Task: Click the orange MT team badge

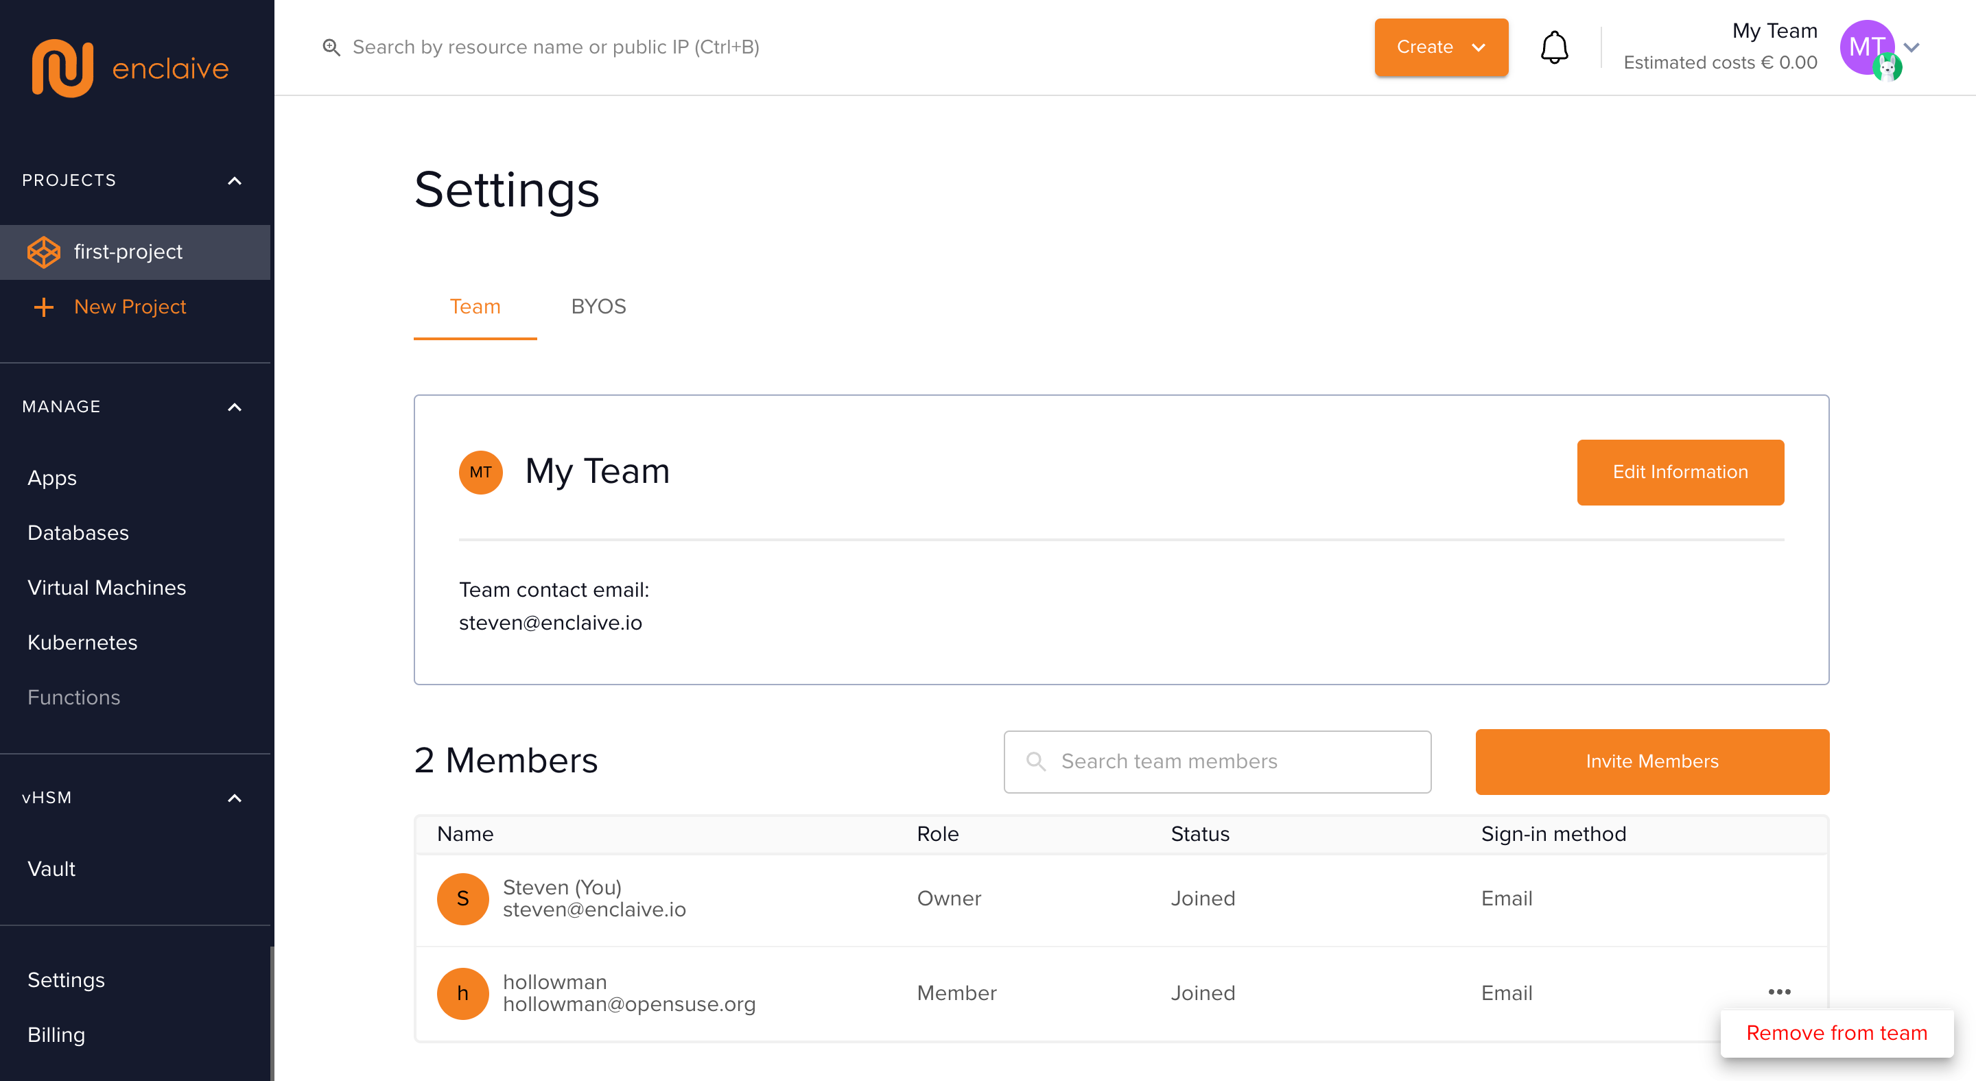Action: [x=480, y=473]
